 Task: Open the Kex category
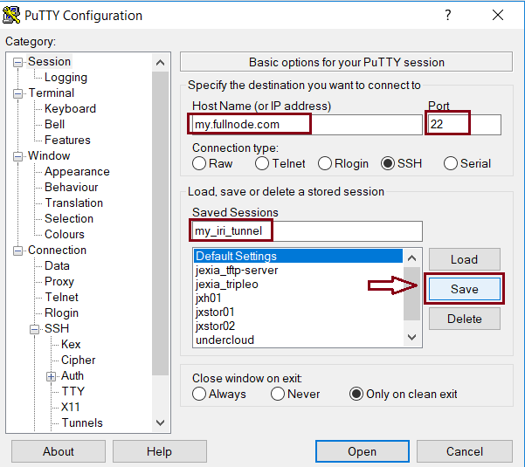(71, 345)
